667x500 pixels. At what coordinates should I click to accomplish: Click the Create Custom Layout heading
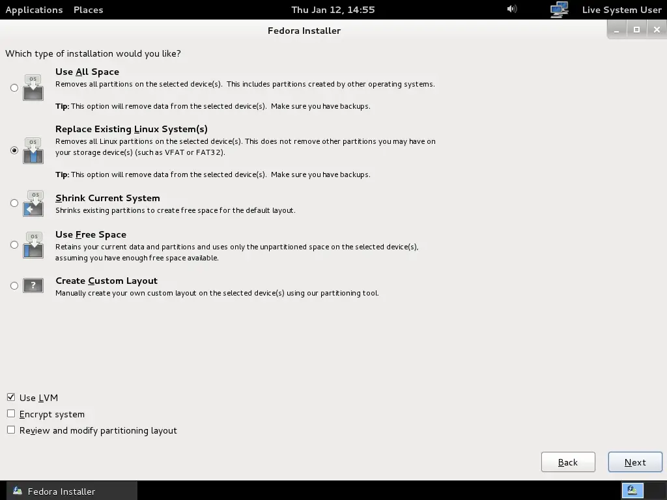106,281
